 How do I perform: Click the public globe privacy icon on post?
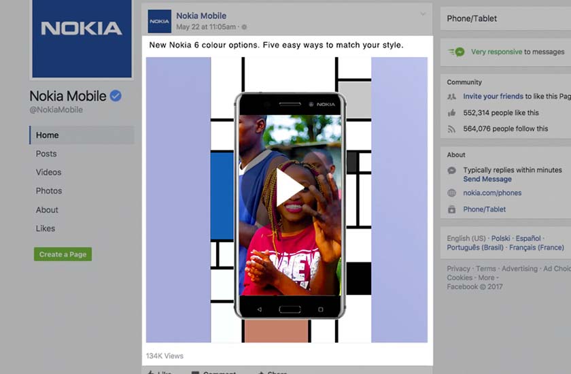pos(244,27)
